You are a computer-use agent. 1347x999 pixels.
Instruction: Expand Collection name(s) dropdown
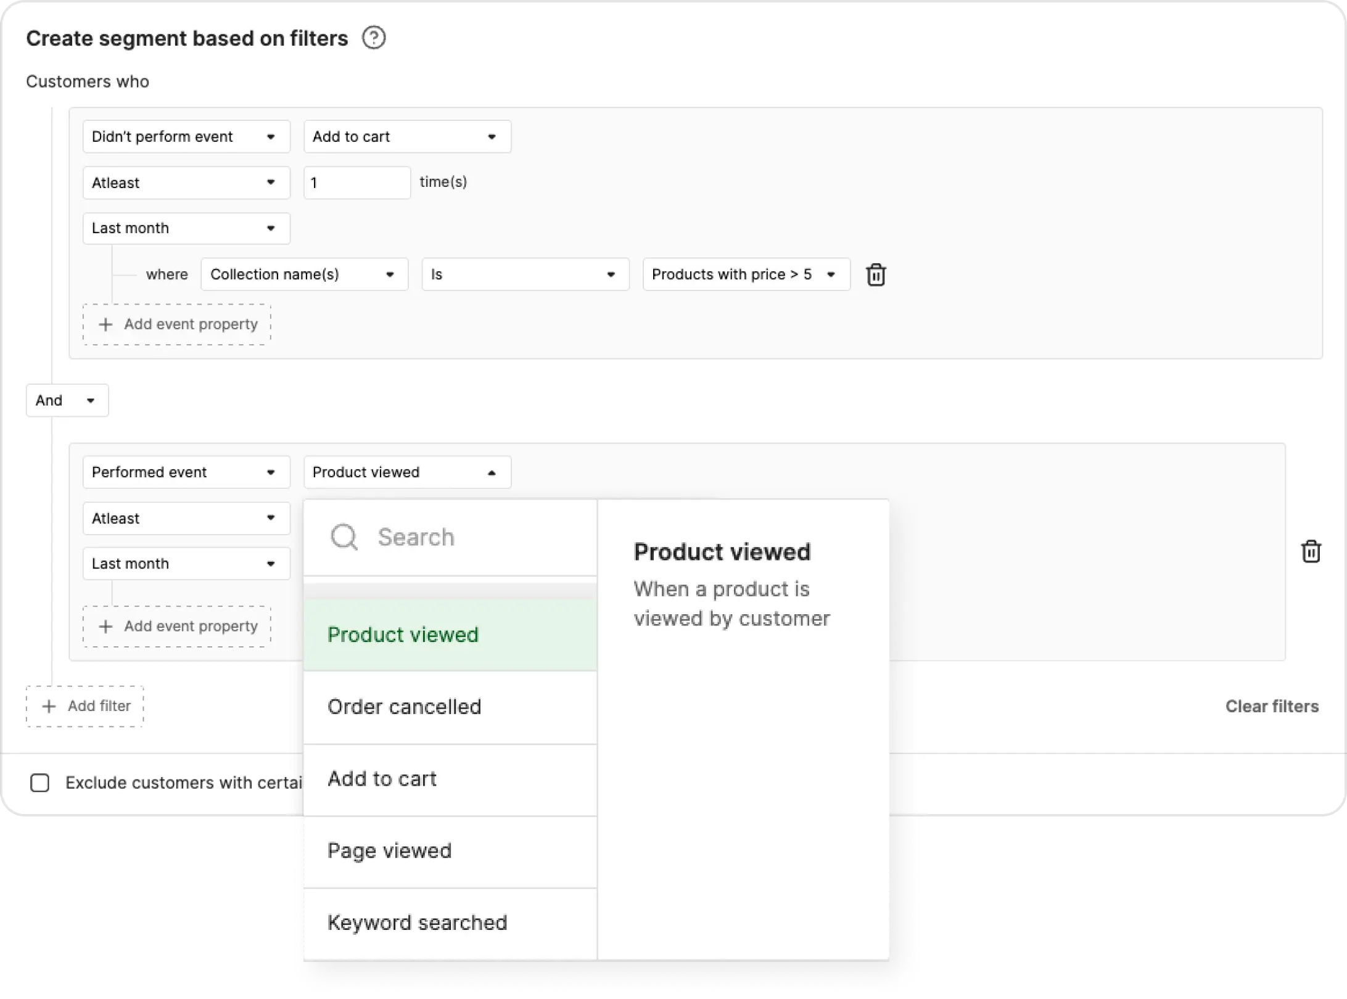pos(304,274)
